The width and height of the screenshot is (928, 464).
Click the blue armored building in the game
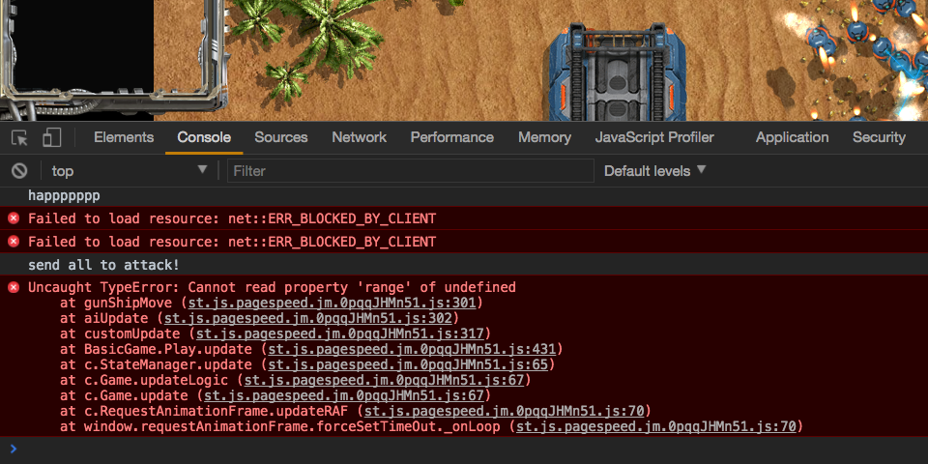pos(618,72)
